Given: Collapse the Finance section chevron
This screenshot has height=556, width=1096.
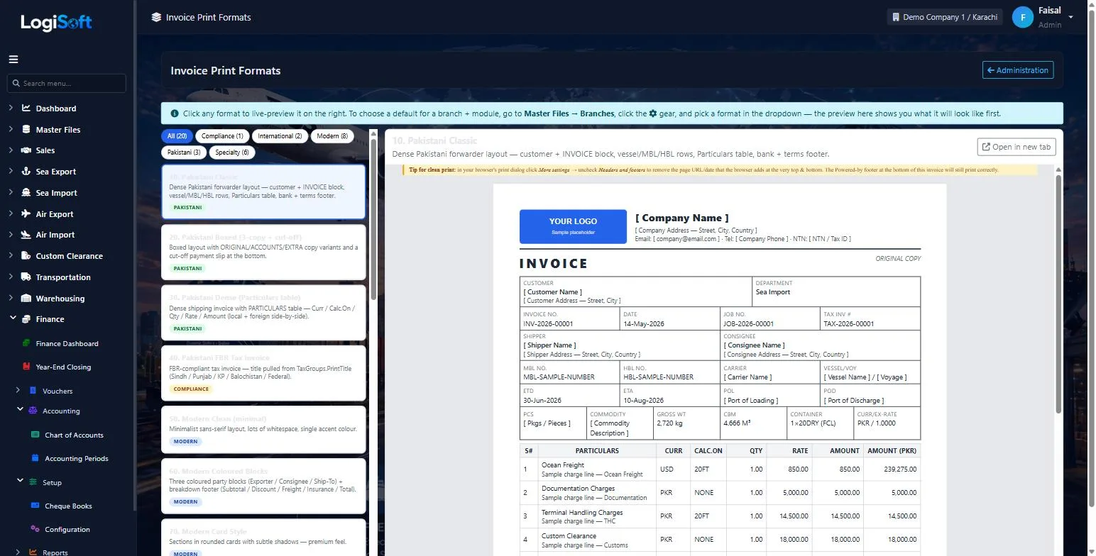Looking at the screenshot, I should (13, 318).
